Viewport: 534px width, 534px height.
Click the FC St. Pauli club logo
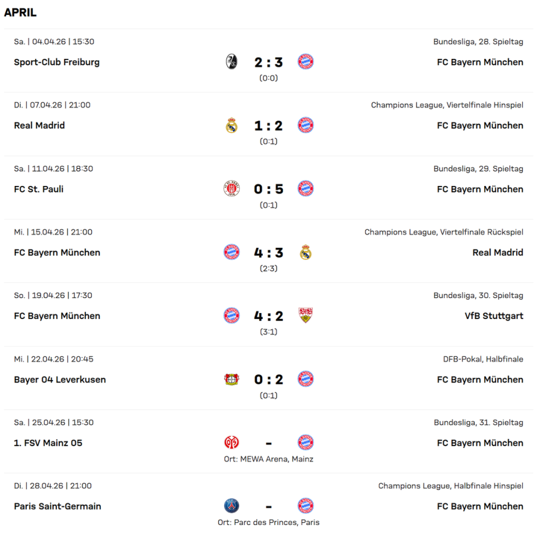coord(232,189)
